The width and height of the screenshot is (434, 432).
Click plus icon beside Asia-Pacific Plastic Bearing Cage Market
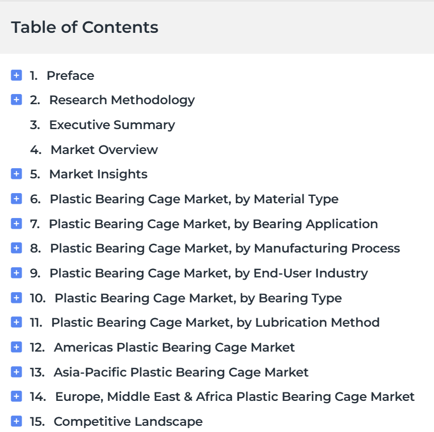point(16,372)
